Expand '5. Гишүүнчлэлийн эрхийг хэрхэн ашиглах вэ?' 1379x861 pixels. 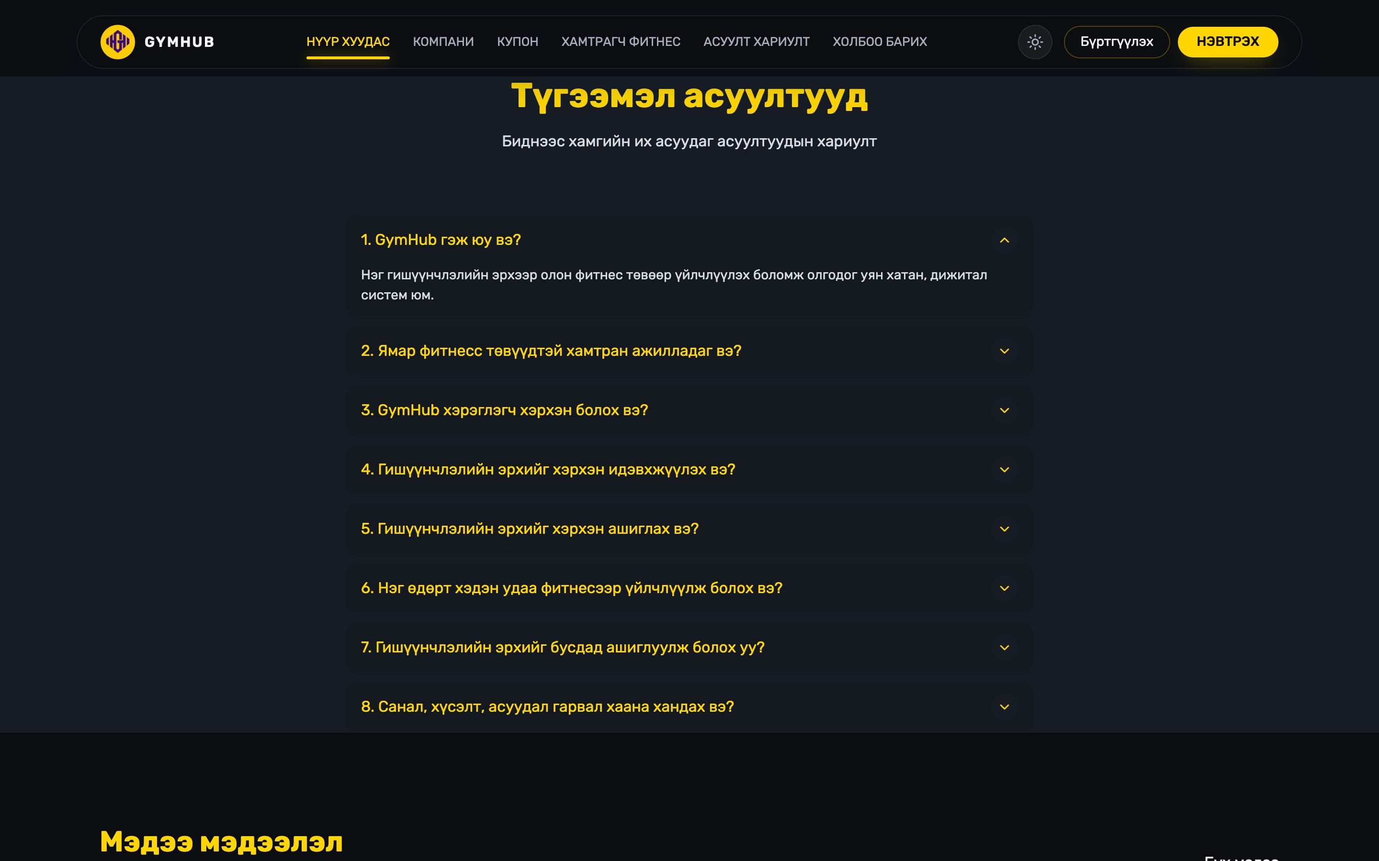pos(689,529)
